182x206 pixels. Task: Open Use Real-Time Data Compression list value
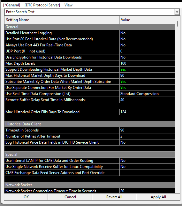147,94
